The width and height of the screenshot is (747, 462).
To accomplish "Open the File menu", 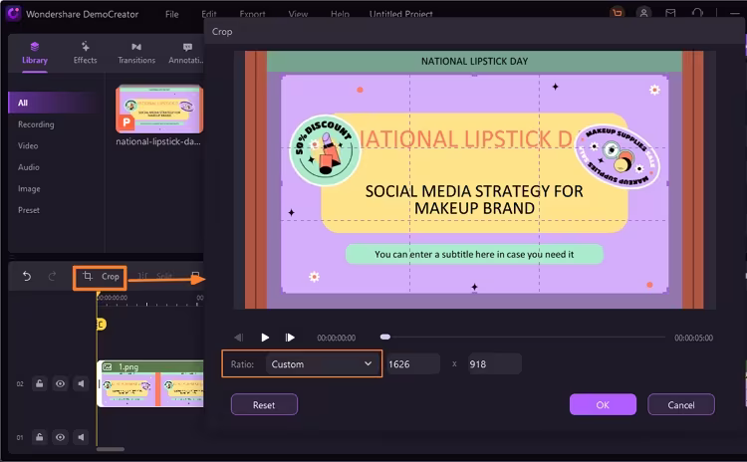I will (x=172, y=15).
